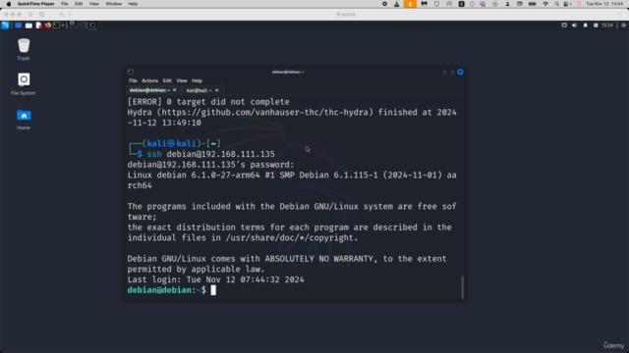Click the "ABSOLUTELY NO WARRANTY" text line
This screenshot has height=353, width=629.
(x=287, y=259)
